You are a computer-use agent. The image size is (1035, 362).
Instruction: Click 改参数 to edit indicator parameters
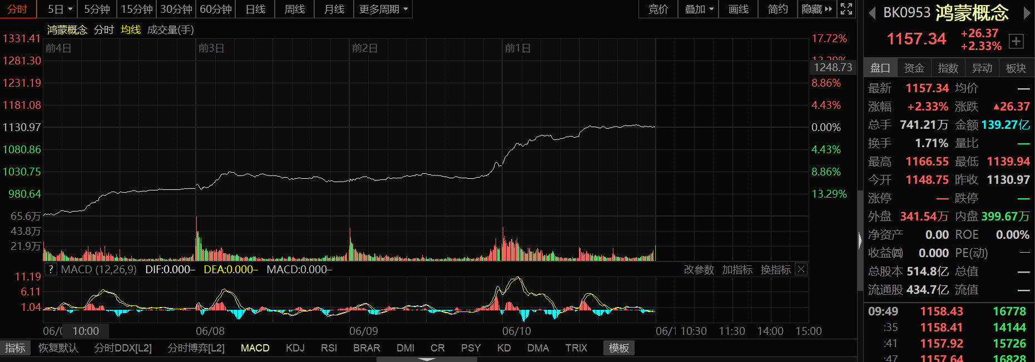coord(699,269)
